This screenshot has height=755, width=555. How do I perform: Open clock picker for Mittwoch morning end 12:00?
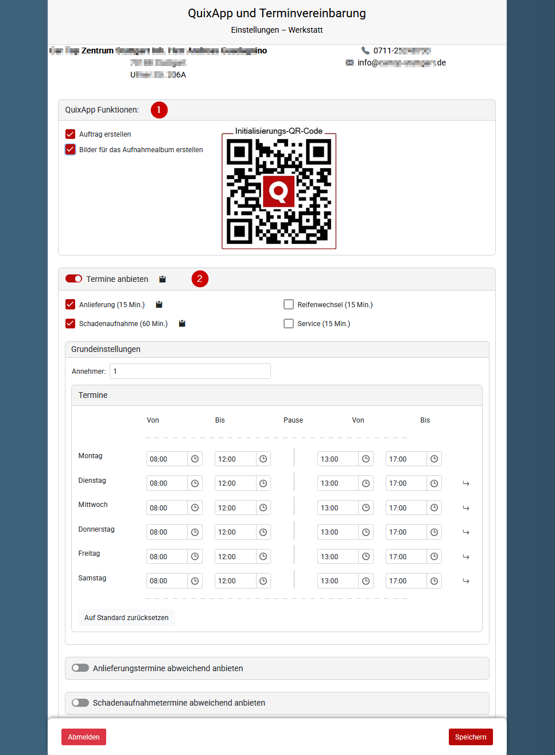pos(263,508)
